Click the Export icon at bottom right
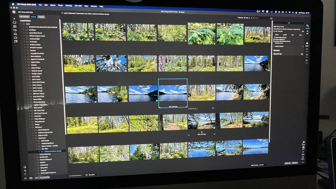Viewport: 336px width, 189px height. (303, 157)
